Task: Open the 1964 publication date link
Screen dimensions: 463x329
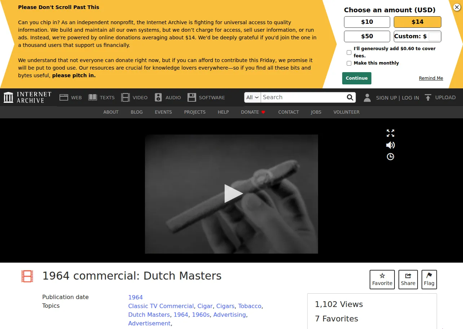Action: [x=136, y=297]
